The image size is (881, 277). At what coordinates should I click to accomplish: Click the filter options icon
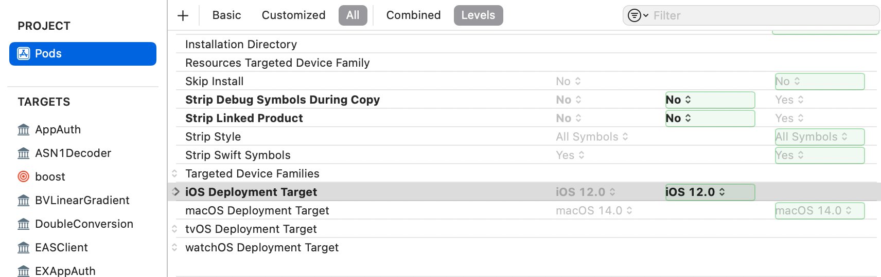coord(638,15)
